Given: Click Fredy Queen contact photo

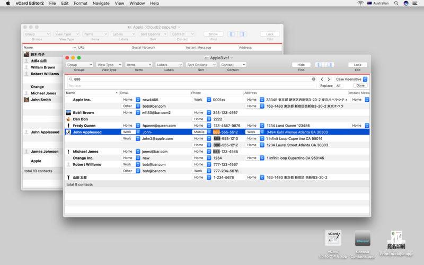Looking at the screenshot, I should point(68,126).
